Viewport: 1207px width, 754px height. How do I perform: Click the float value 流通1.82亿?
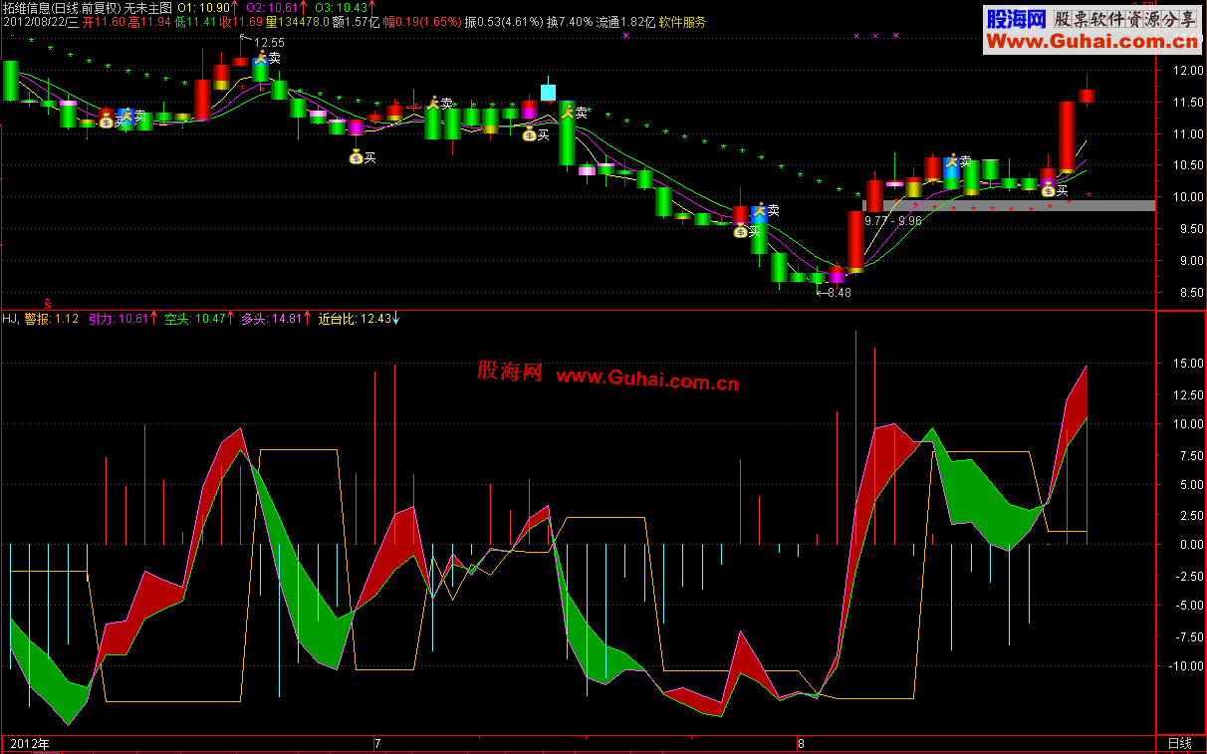[x=625, y=21]
